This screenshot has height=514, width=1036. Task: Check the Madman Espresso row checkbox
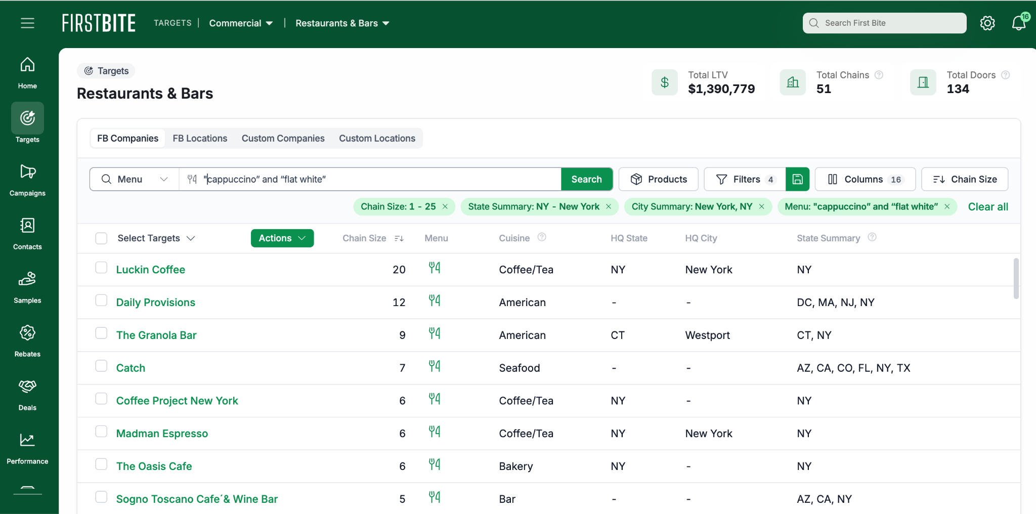(x=101, y=432)
